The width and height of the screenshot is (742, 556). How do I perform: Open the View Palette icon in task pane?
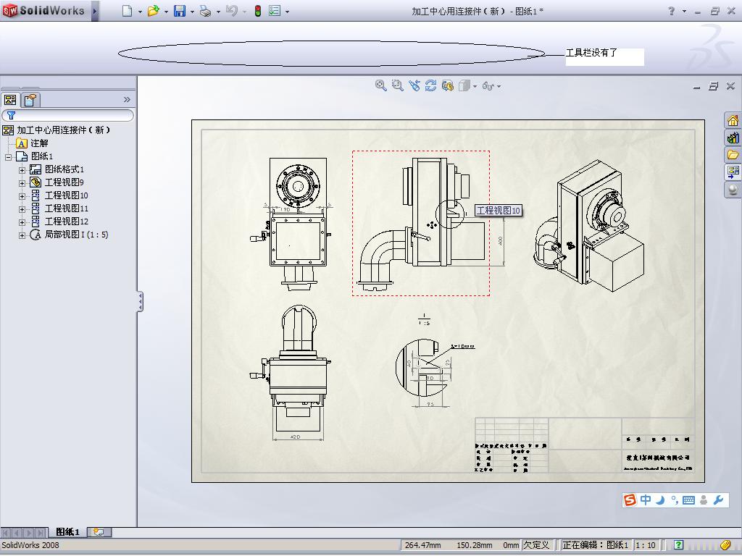coord(733,172)
